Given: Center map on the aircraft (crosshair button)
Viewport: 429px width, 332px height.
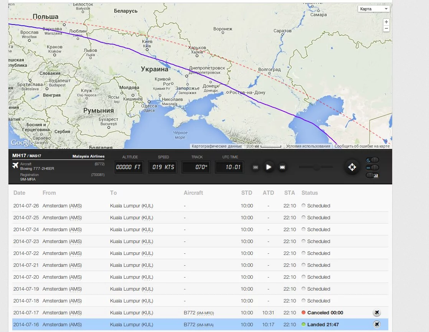Looking at the screenshot, I should (x=352, y=167).
